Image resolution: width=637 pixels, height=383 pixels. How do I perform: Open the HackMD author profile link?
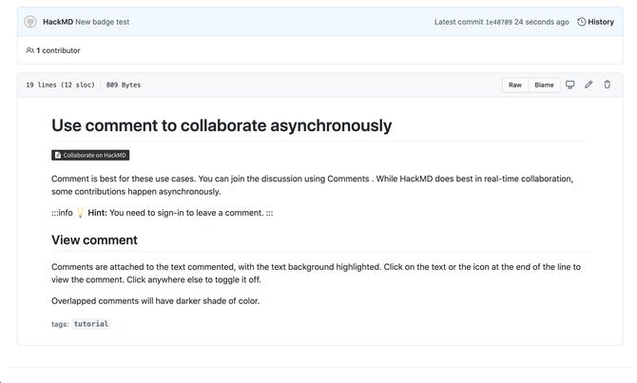tap(58, 22)
